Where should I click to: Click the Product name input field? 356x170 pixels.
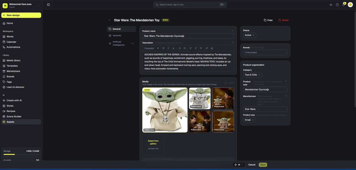[x=188, y=36]
